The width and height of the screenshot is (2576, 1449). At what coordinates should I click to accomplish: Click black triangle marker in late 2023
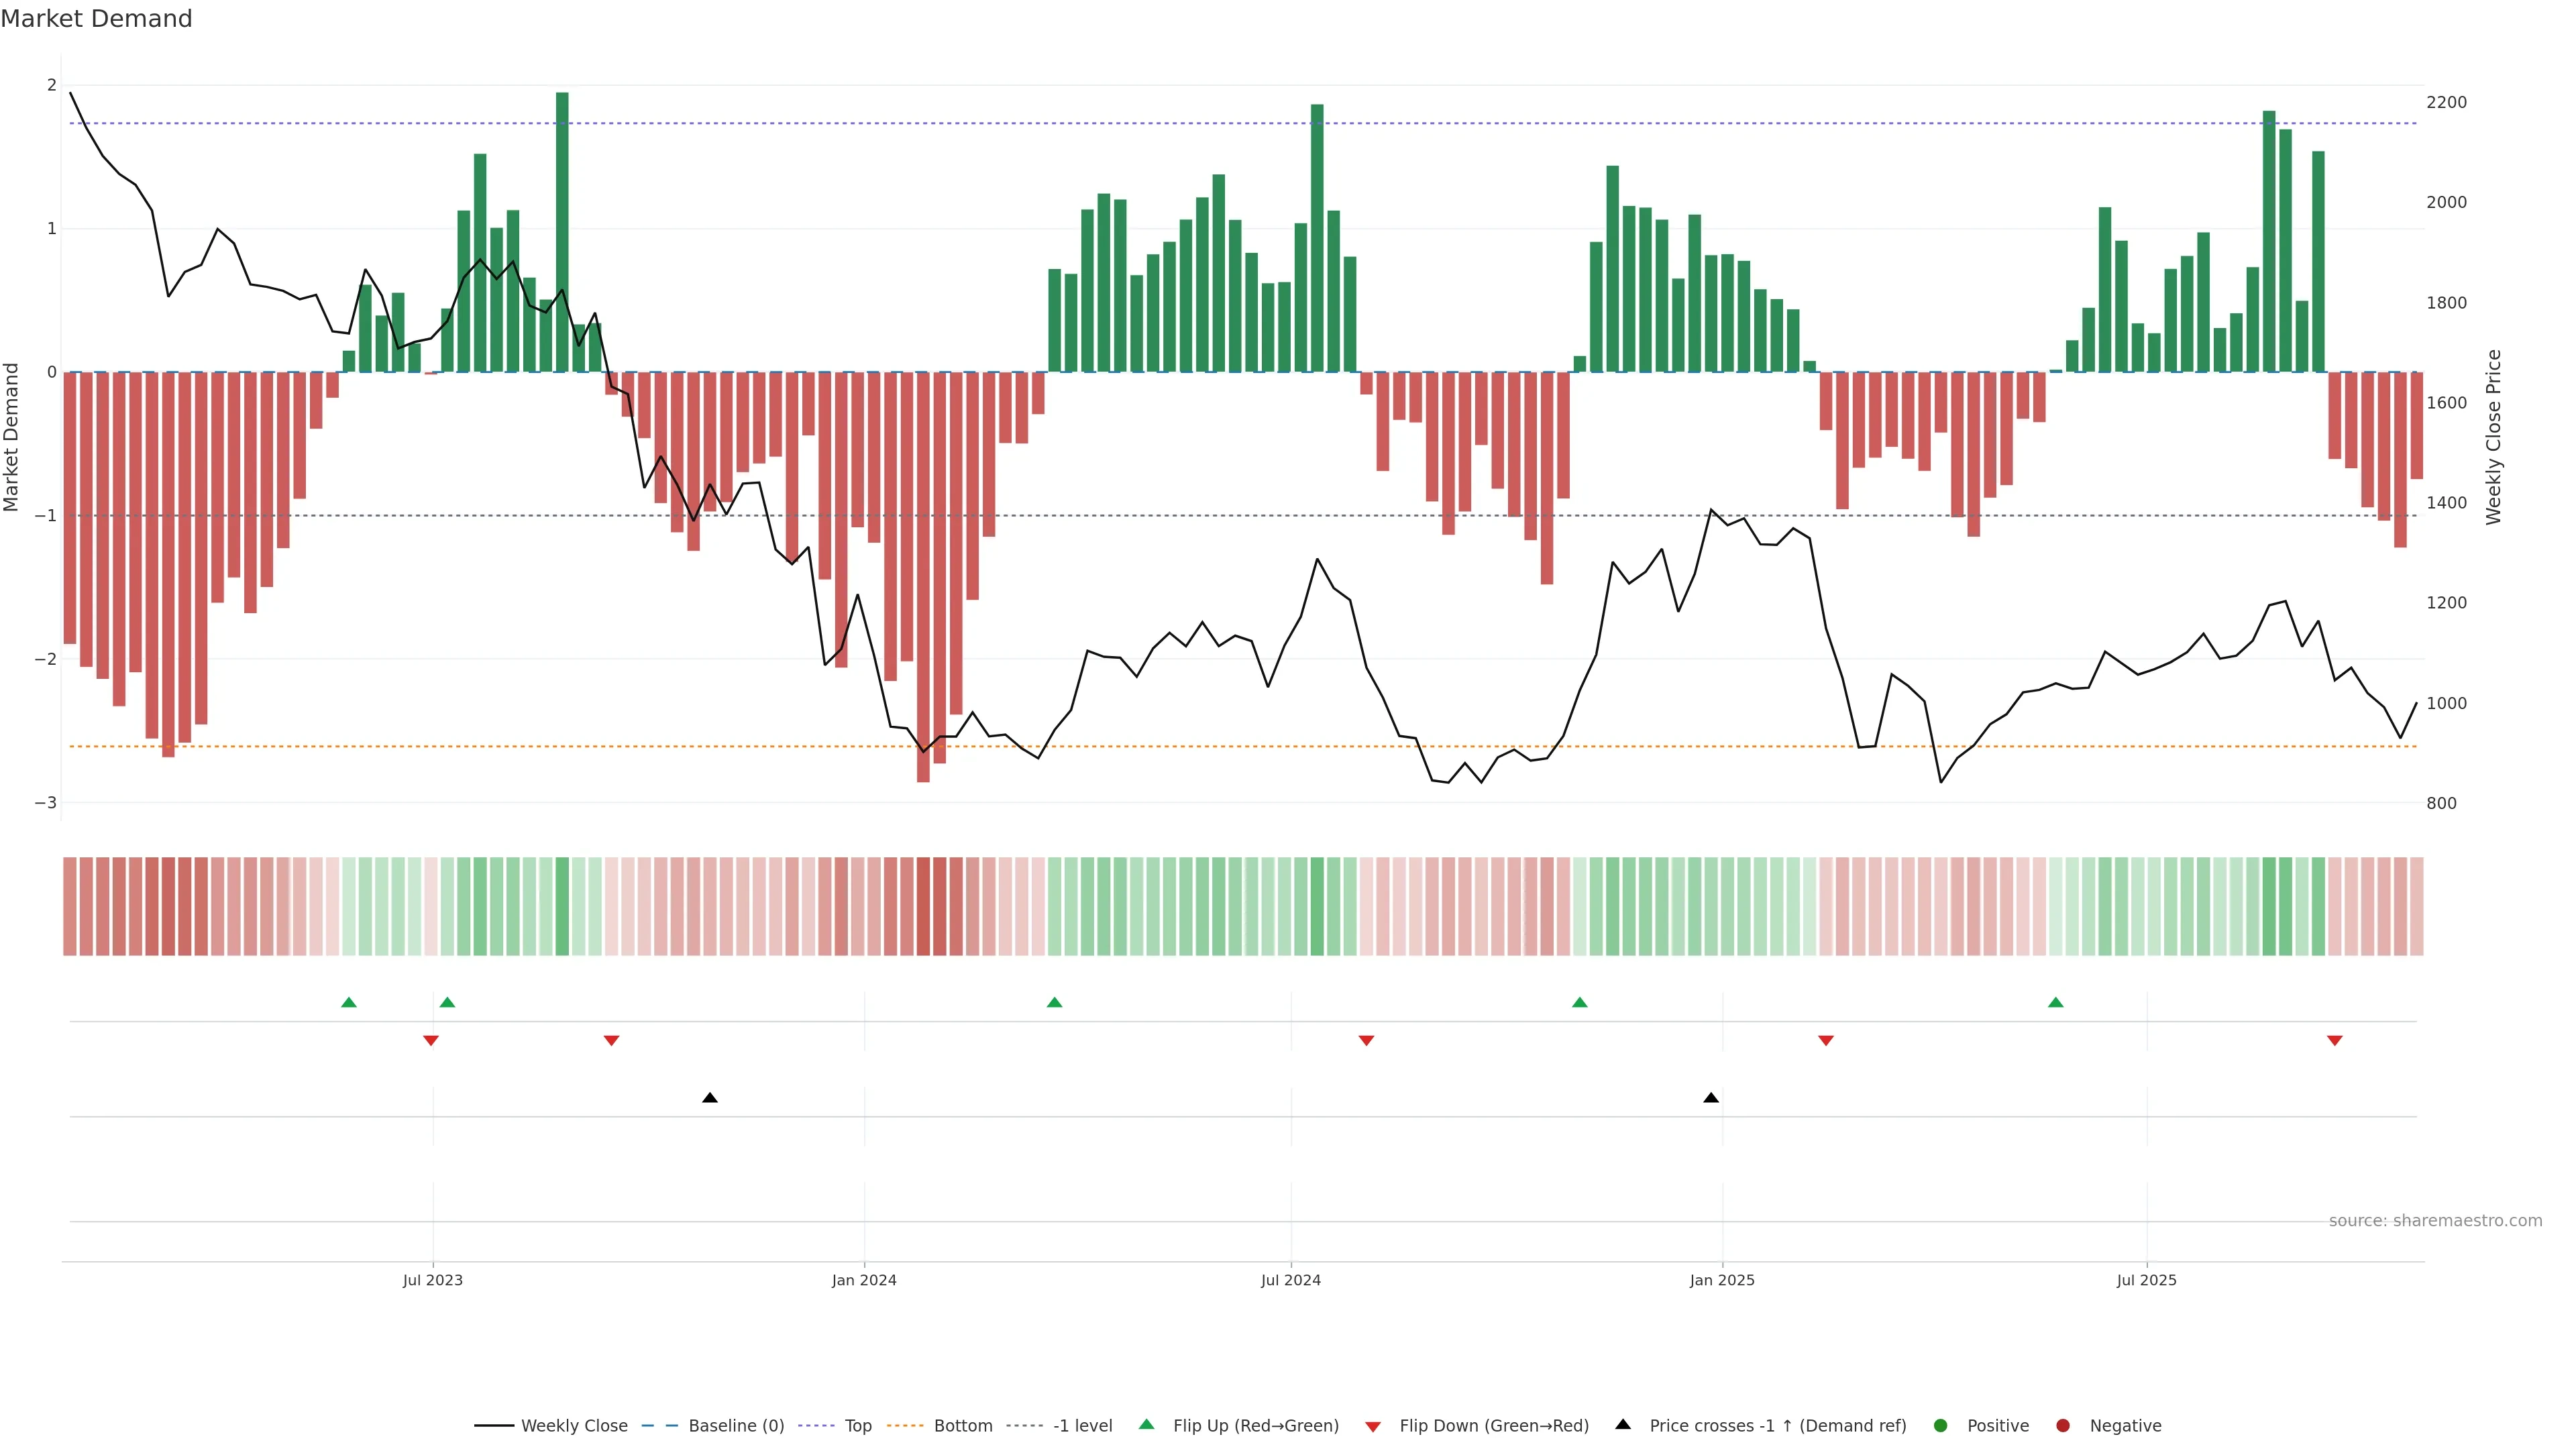point(710,1098)
